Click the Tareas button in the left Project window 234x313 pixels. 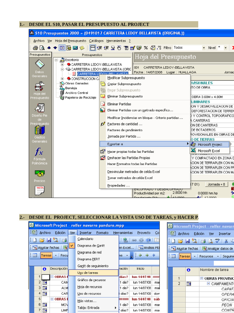click(x=46, y=255)
